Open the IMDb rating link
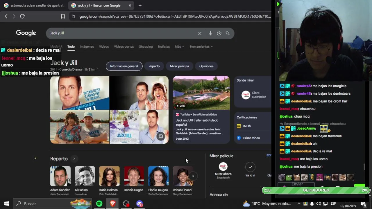 247,126
